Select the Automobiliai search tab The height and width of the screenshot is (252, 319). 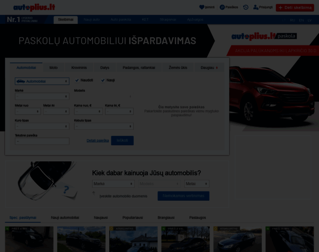(26, 68)
